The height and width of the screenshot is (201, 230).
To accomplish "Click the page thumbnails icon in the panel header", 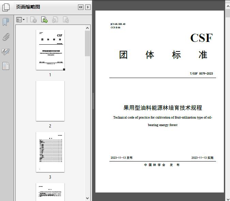I will coord(6,7).
